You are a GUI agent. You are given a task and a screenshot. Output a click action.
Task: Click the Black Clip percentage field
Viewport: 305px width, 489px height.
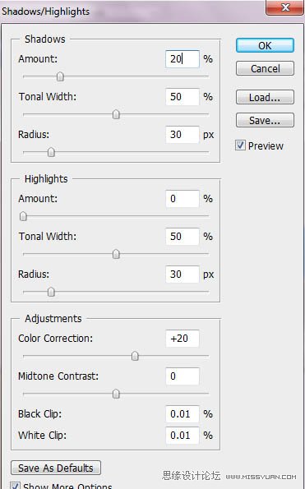pos(183,414)
